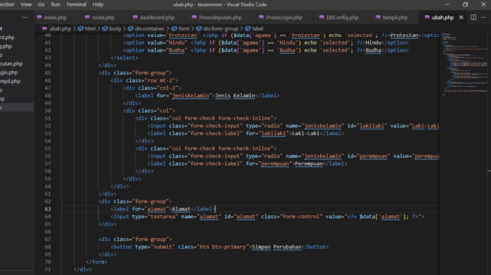Screen dimensions: 491x275
Task: Click line number 70 in the gutter
Action: click(48, 262)
